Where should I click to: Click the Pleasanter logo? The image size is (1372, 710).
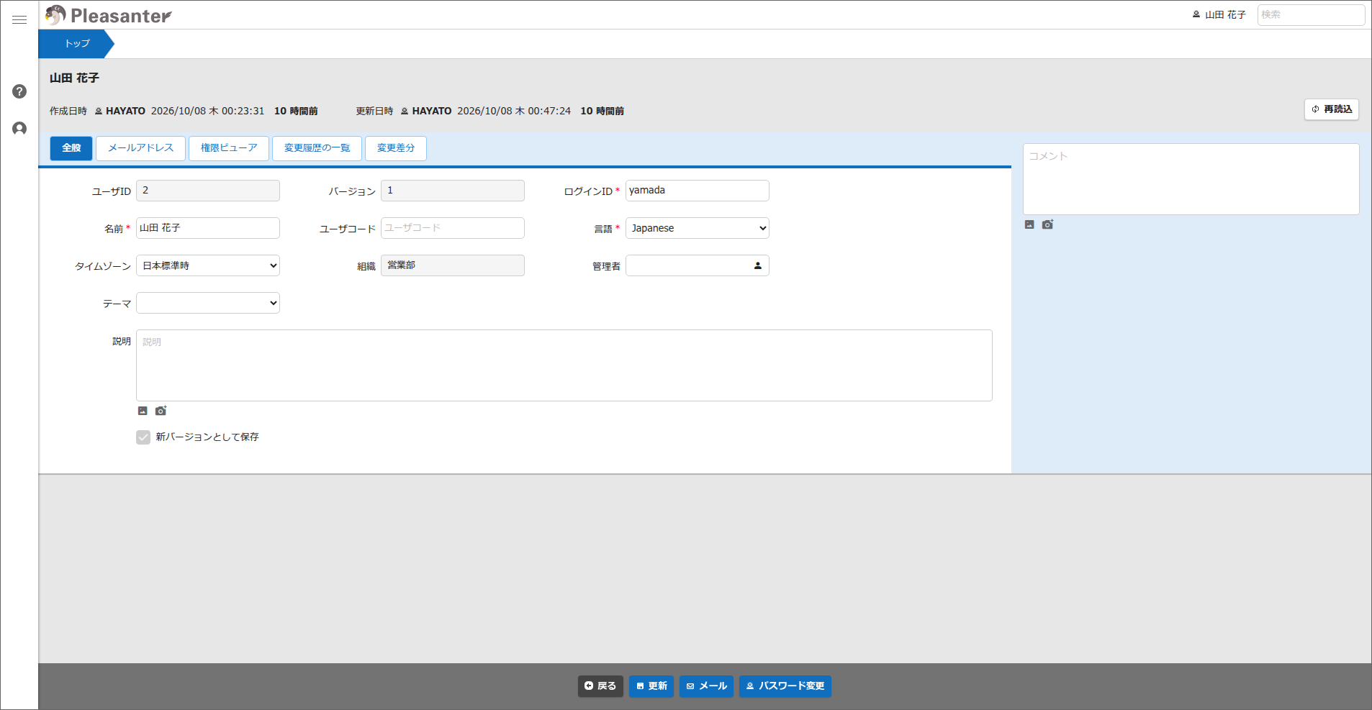(109, 15)
